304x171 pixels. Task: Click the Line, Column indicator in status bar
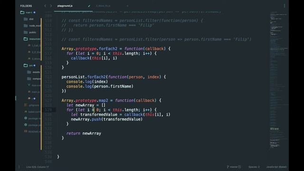coord(38,167)
